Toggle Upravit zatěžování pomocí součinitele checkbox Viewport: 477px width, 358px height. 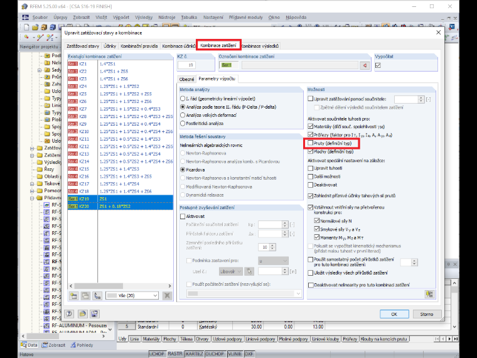[310, 99]
